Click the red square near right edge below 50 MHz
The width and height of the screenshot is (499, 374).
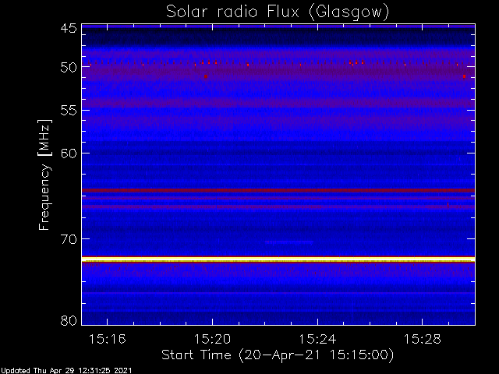[465, 76]
